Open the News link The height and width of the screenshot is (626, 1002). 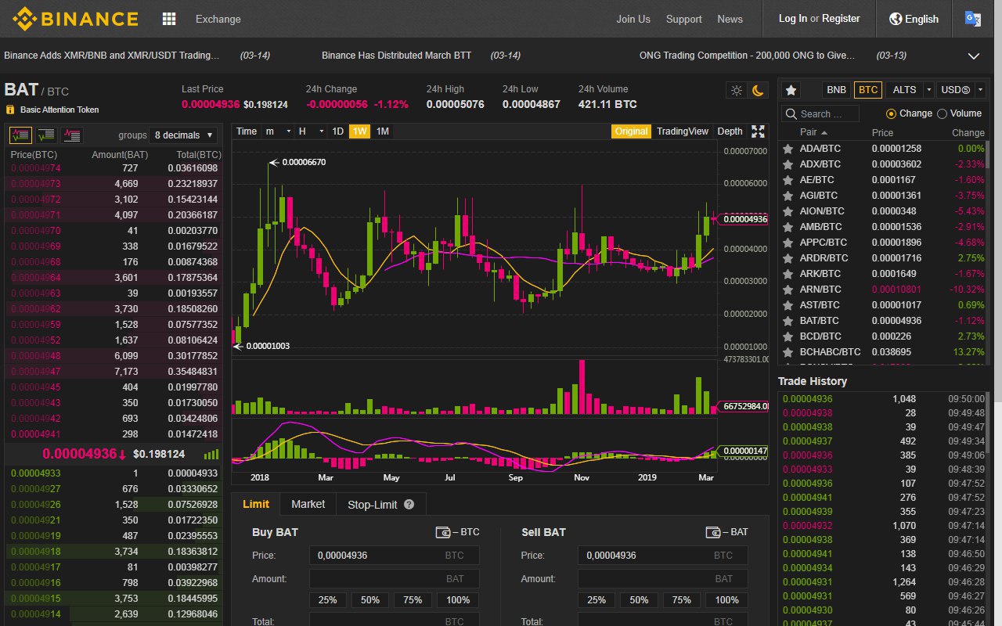point(730,19)
